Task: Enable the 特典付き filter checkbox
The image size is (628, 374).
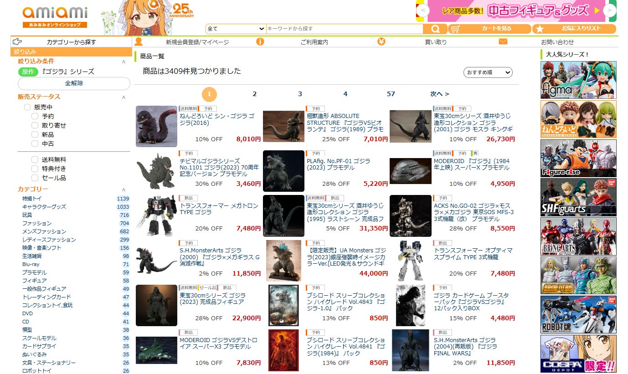Action: (35, 169)
